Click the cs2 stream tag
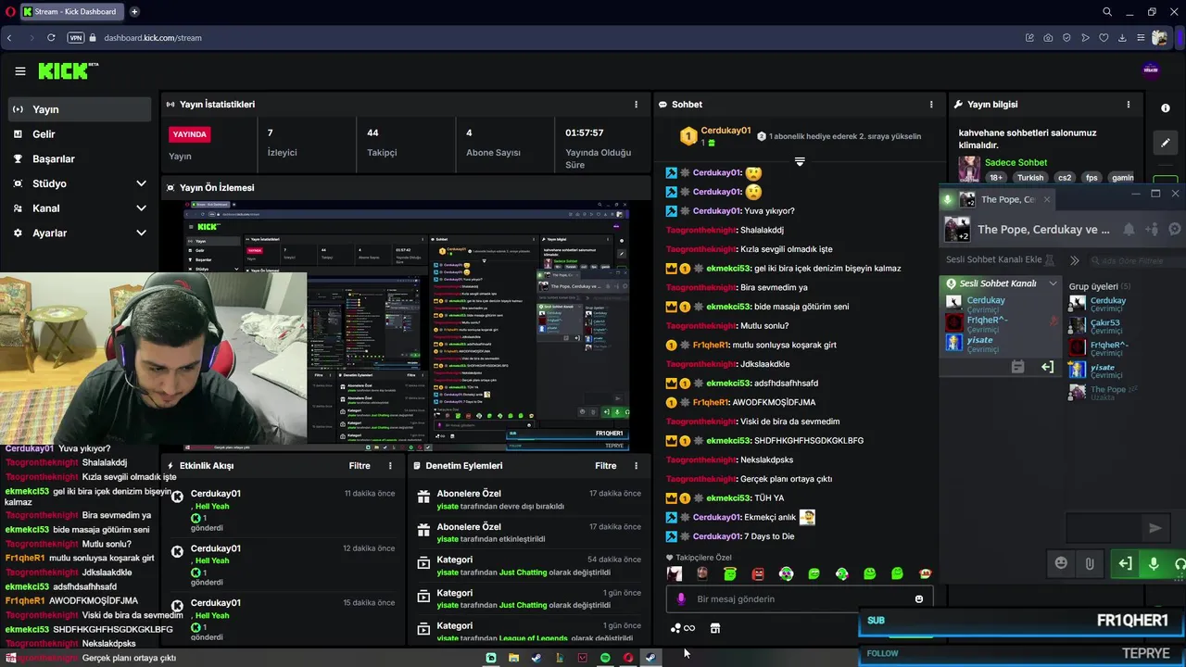This screenshot has height=667, width=1186. pos(1065,178)
